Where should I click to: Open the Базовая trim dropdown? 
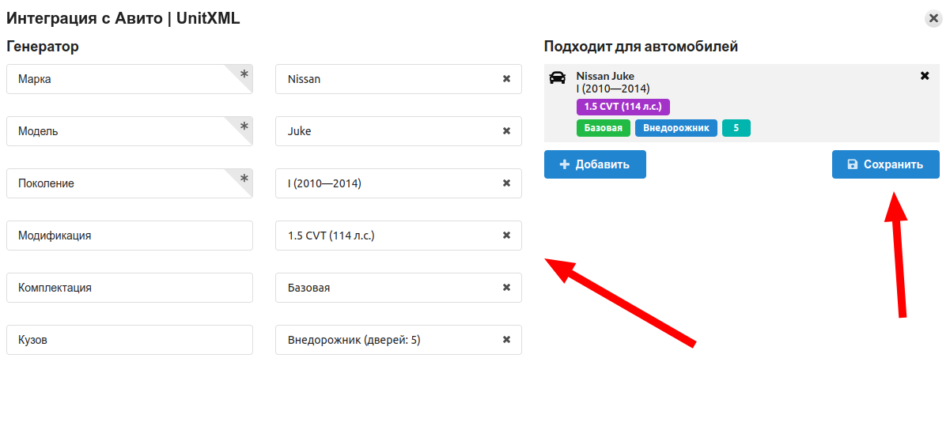[x=399, y=288]
